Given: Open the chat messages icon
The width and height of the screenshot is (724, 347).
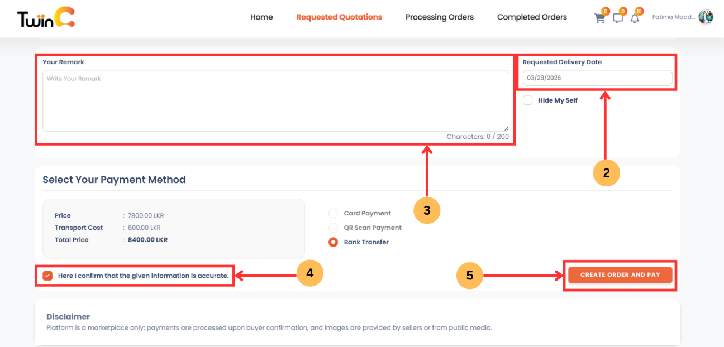Looking at the screenshot, I should click(617, 18).
